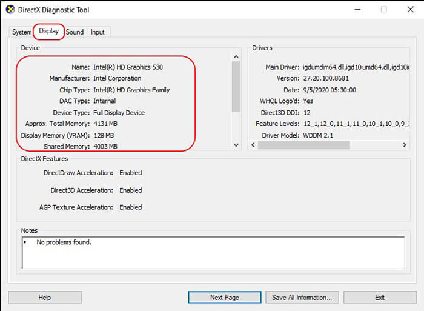Click device type 'Full Display Device'
Screen dimensions: 424x311
pos(119,113)
